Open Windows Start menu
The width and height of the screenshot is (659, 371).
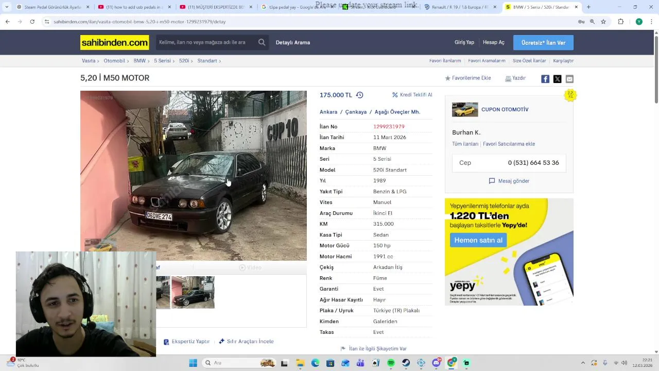[193, 363]
